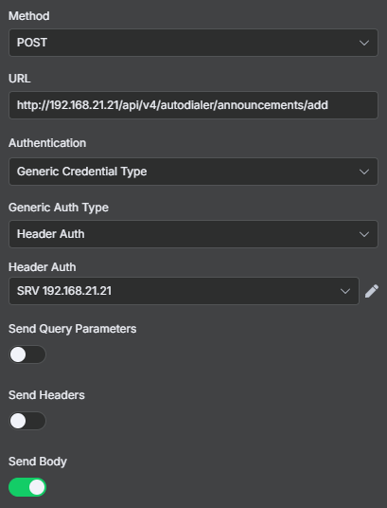Choose a credential from SRV 192.168.21.21 dropdown
This screenshot has width=387, height=508.
(184, 291)
